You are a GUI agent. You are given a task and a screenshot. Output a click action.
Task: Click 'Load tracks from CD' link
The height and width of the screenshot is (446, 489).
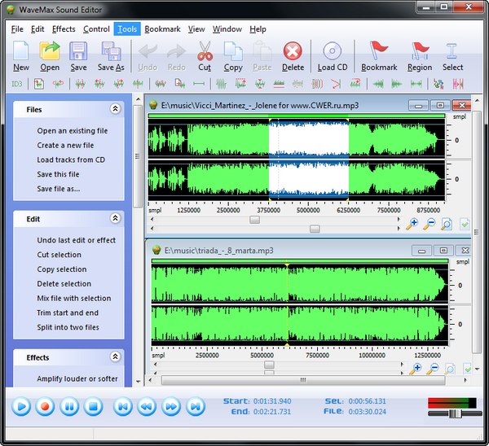pyautogui.click(x=70, y=160)
